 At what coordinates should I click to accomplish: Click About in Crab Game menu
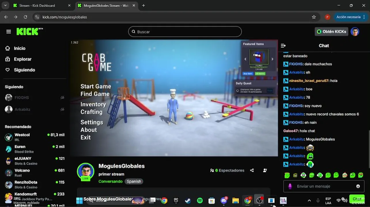pos(88,130)
